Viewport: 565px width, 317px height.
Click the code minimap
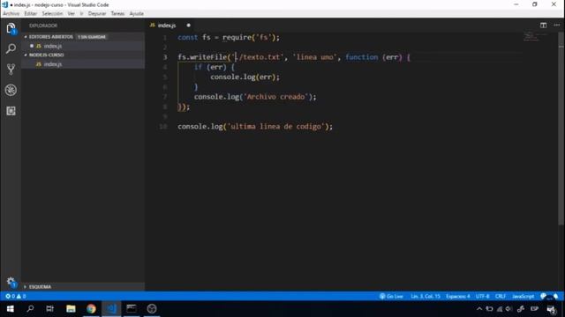(535, 36)
